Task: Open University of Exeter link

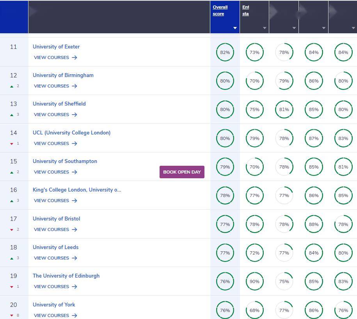Action: [x=56, y=47]
